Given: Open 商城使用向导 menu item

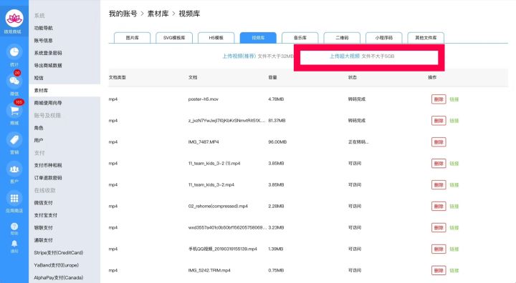Looking at the screenshot, I should pos(48,103).
